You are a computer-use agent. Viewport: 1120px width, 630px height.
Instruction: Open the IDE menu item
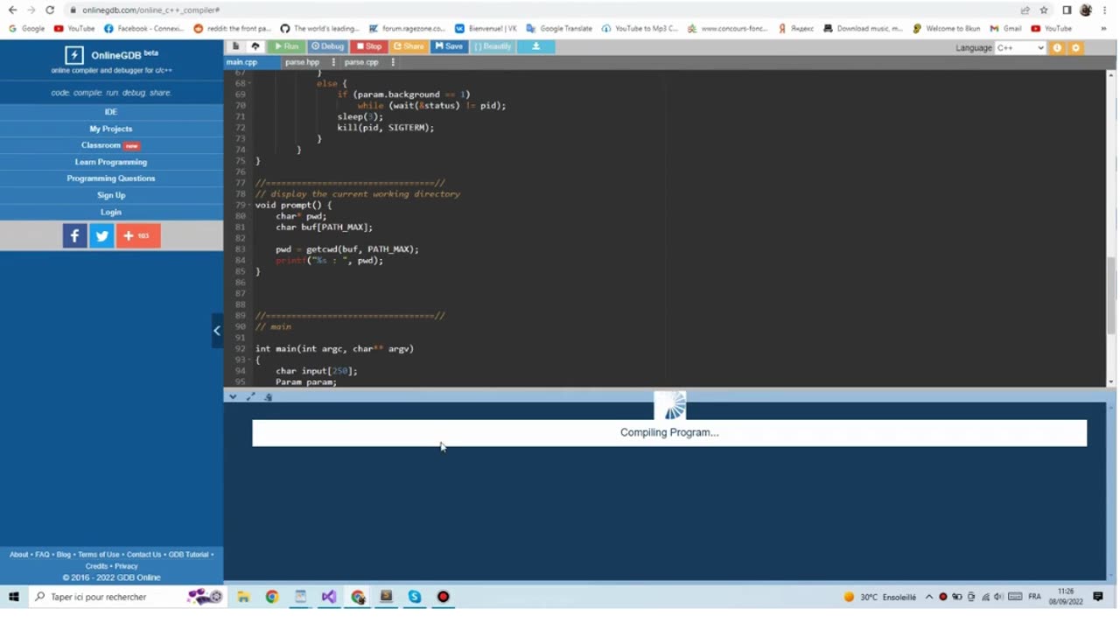pos(111,112)
